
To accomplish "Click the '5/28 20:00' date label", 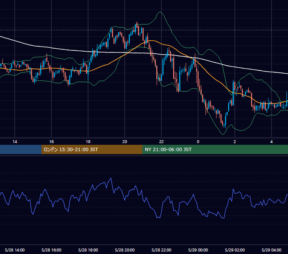I will point(125,250).
